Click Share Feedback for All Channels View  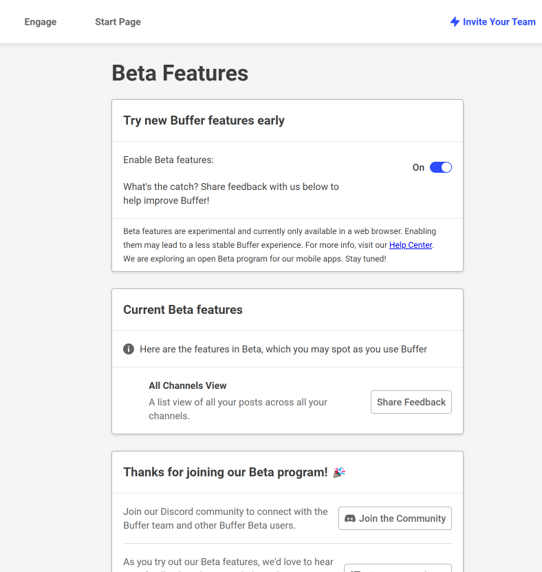pos(411,402)
